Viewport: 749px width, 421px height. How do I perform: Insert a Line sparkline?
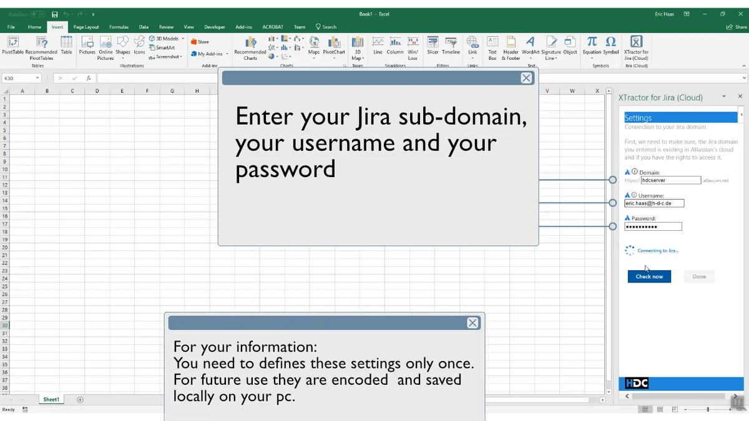[378, 46]
